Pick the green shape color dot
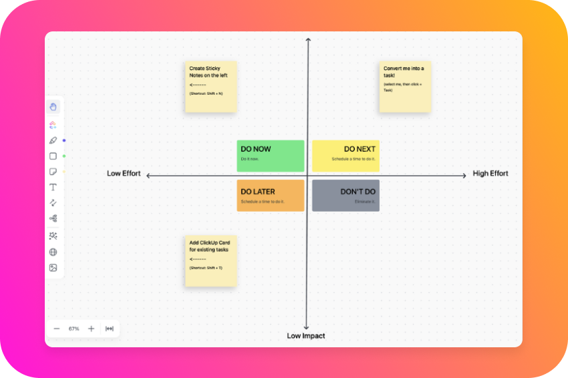Image resolution: width=568 pixels, height=378 pixels. tap(64, 156)
